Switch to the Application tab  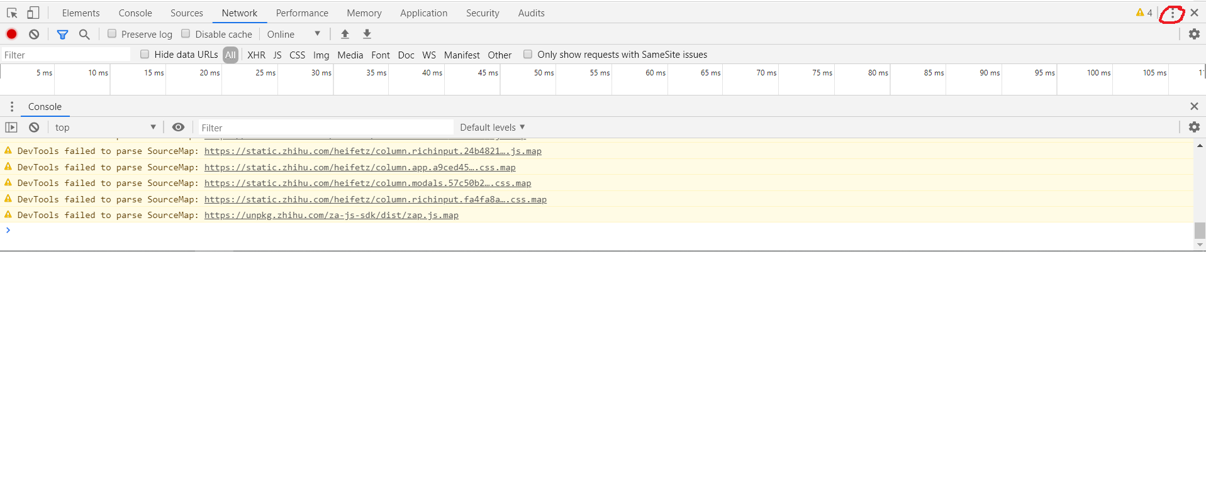coord(423,13)
